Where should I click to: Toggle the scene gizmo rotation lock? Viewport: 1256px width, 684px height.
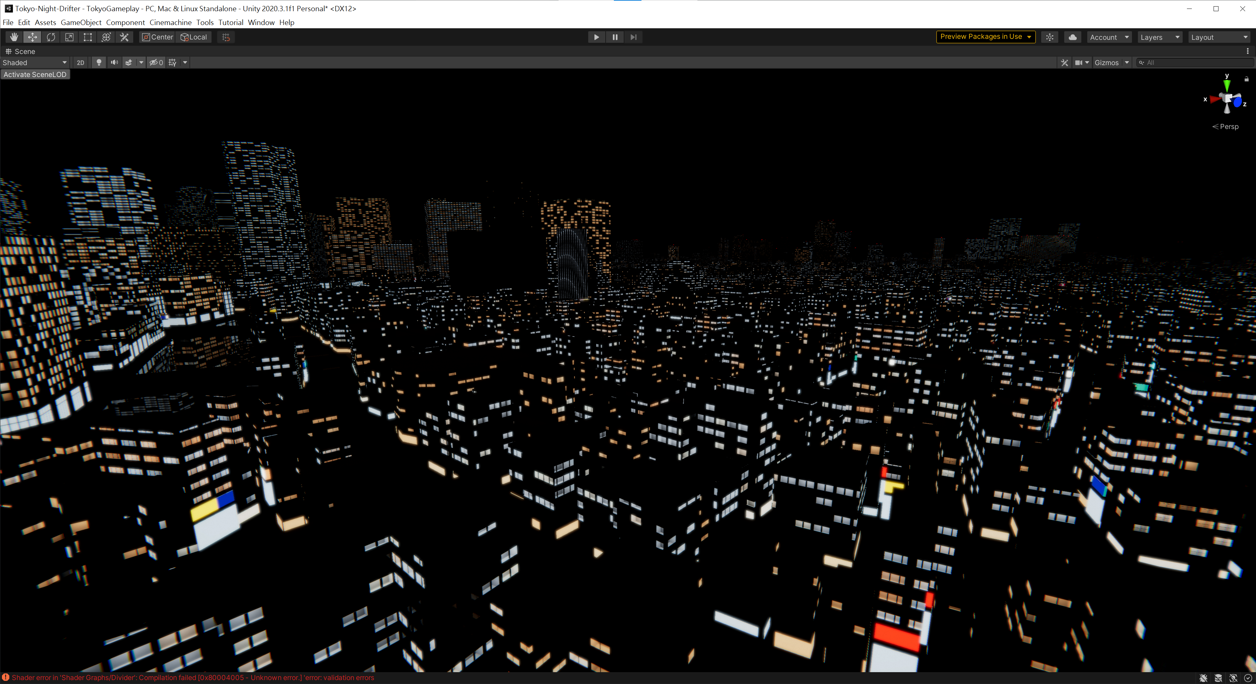(x=1247, y=79)
